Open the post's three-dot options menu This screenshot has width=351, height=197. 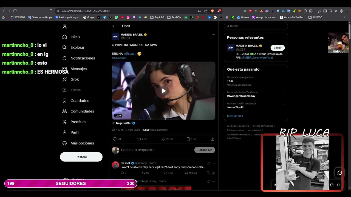click(x=213, y=35)
